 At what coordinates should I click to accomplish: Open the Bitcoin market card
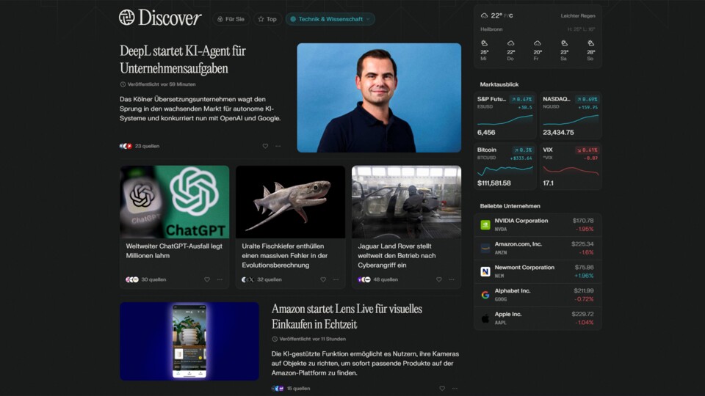click(505, 166)
